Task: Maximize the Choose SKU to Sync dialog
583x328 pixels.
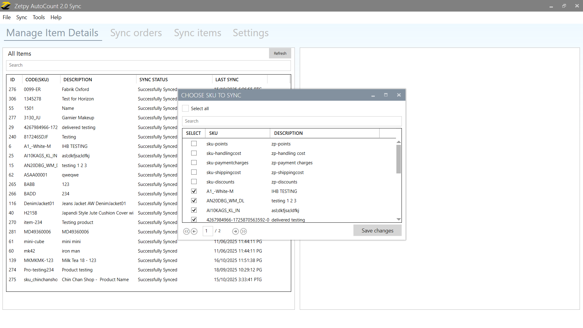Action: 386,95
